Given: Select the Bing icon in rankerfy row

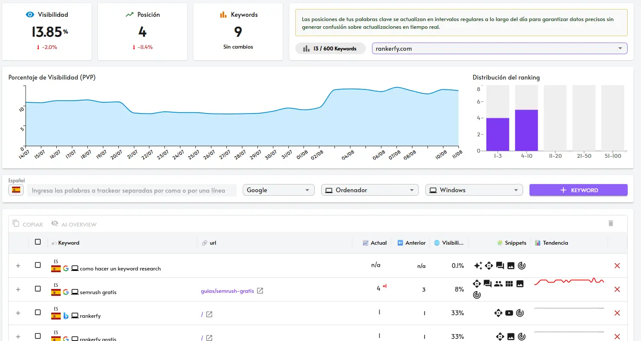Looking at the screenshot, I should pos(66,316).
